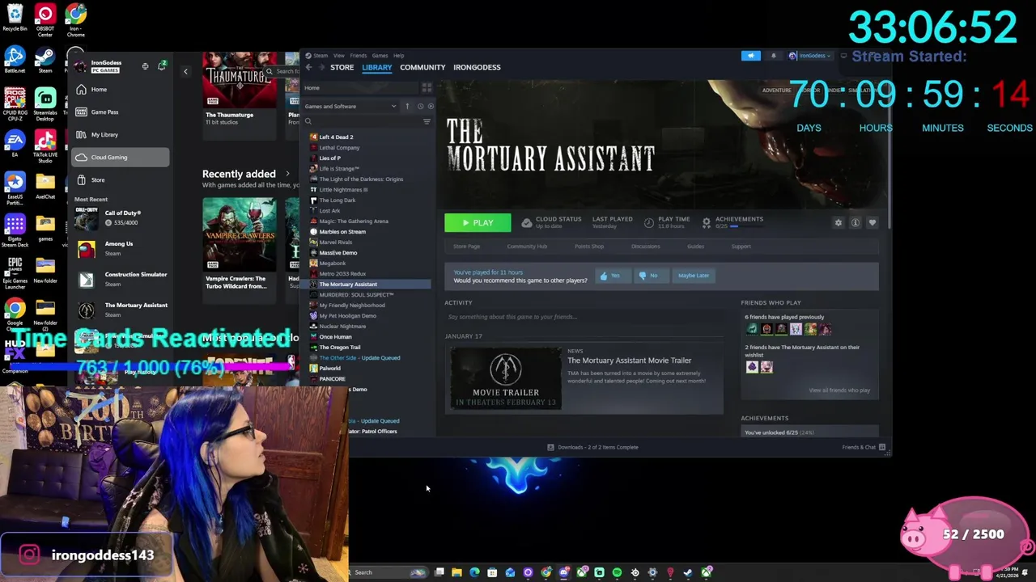Open Mortuary Assistant manage gear icon
The height and width of the screenshot is (582, 1036).
[x=839, y=222]
